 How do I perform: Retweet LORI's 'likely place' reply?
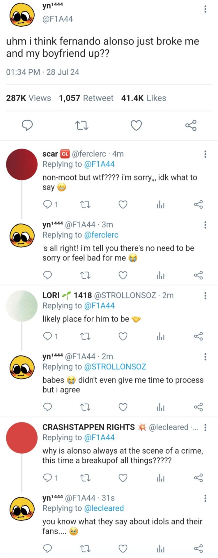point(85,337)
